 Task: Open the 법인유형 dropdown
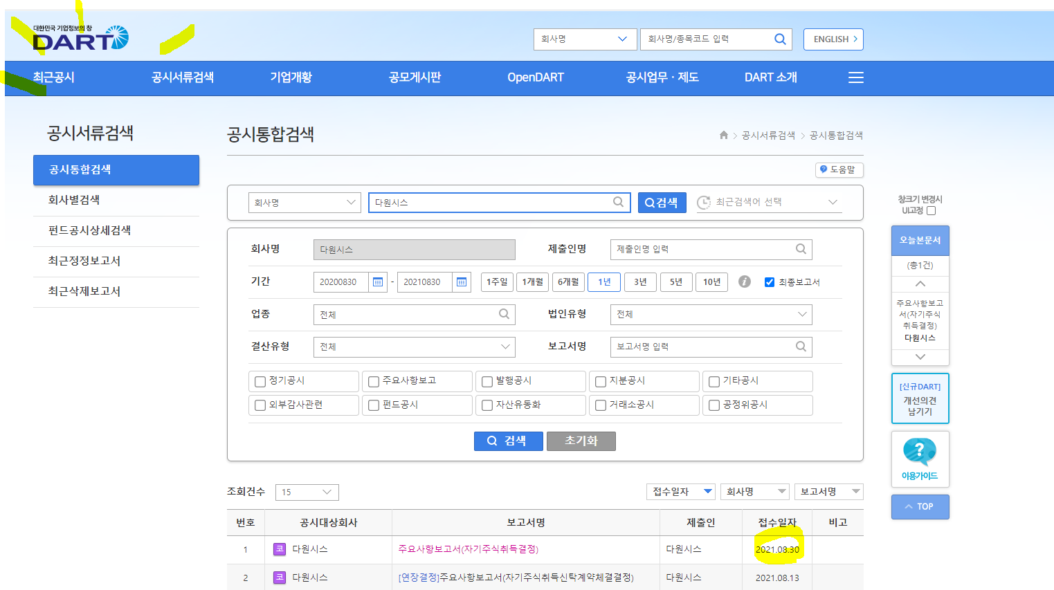coord(711,314)
